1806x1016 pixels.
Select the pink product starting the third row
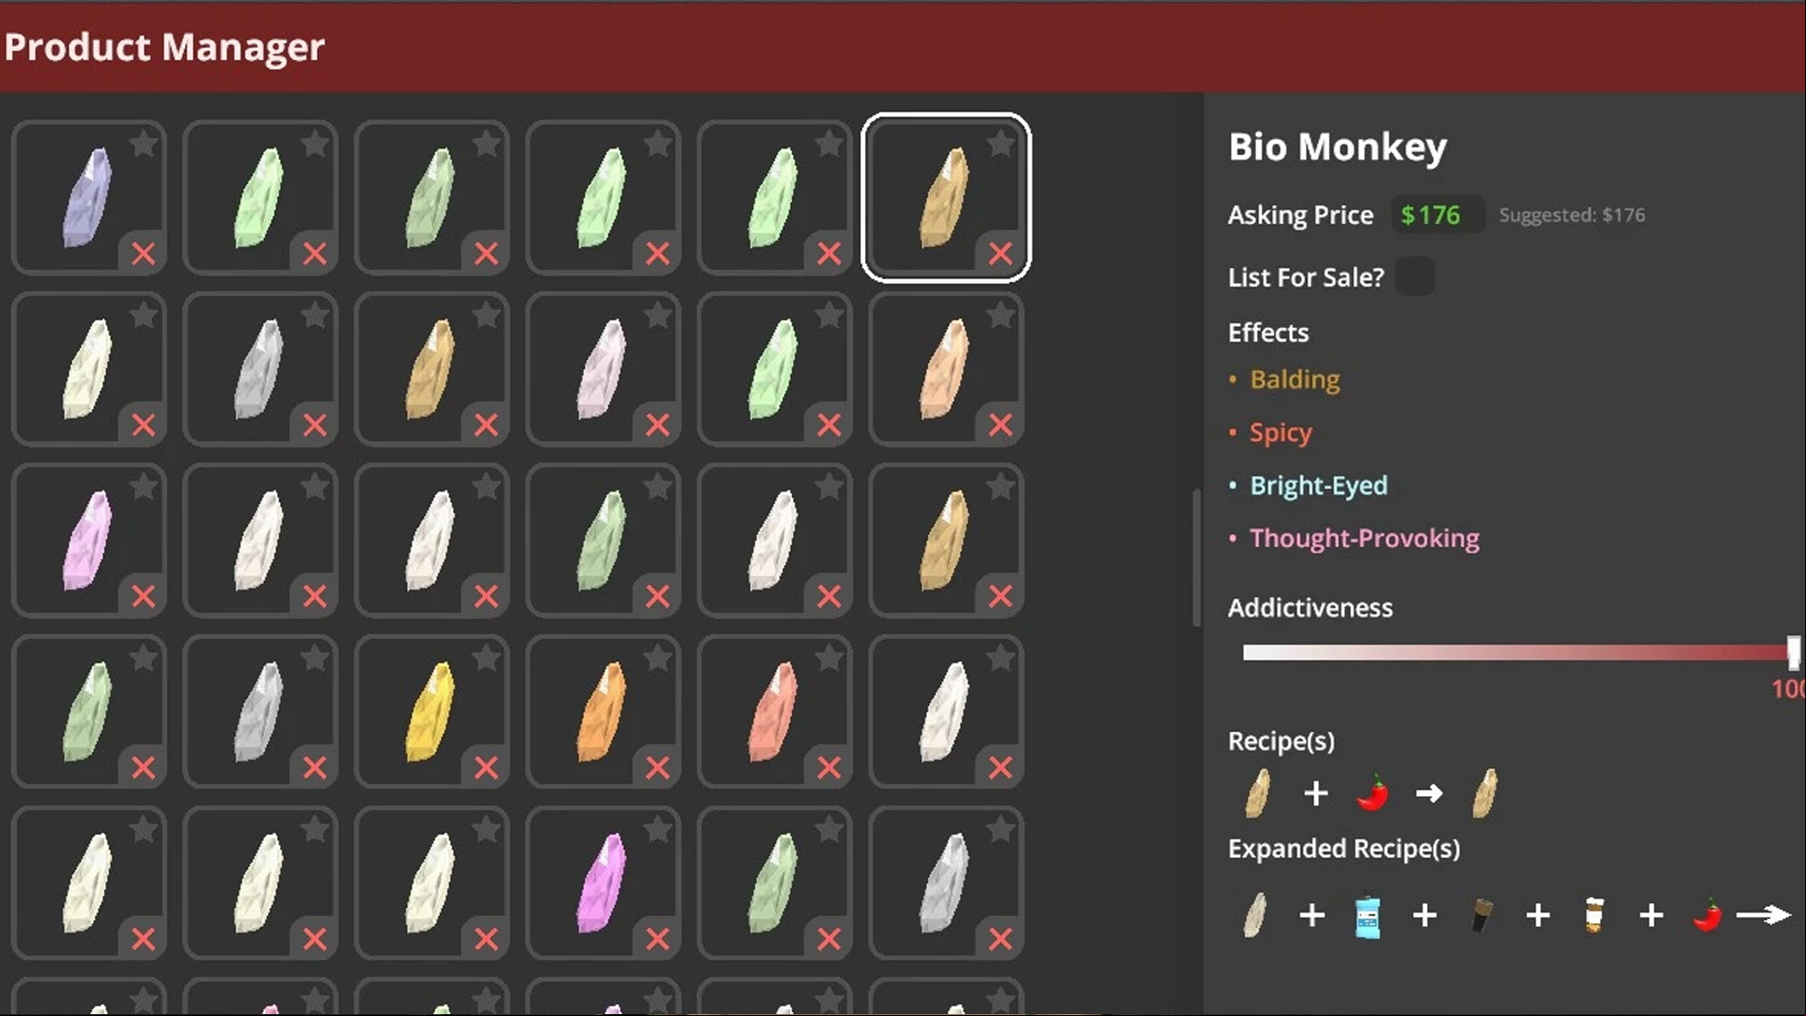(89, 540)
